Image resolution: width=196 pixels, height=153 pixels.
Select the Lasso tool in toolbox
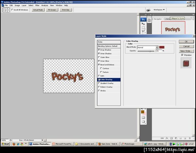point(143,31)
